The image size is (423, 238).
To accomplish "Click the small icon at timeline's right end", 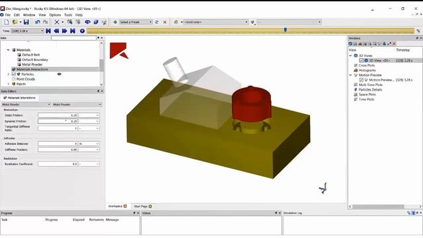I will [418, 31].
